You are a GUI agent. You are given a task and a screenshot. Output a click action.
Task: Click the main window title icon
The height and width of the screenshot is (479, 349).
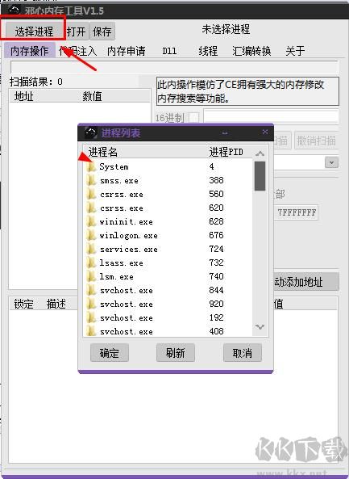14,10
